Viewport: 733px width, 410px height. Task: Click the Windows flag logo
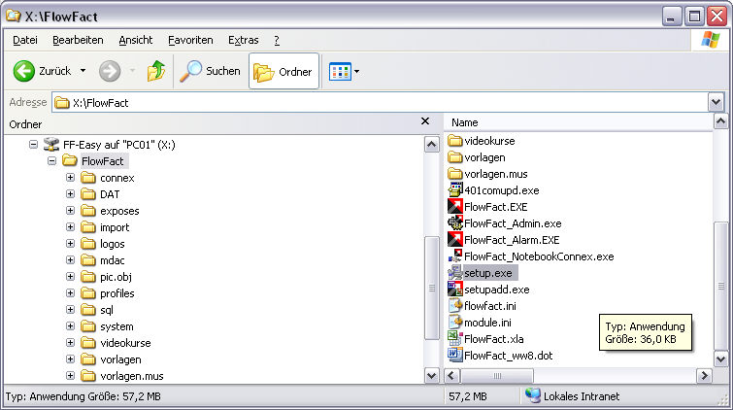(710, 39)
